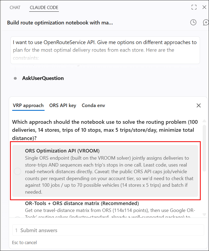Select the CLAUDE CODE tab

click(44, 7)
